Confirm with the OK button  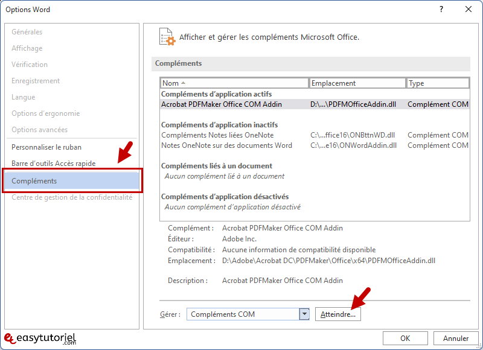coord(405,338)
